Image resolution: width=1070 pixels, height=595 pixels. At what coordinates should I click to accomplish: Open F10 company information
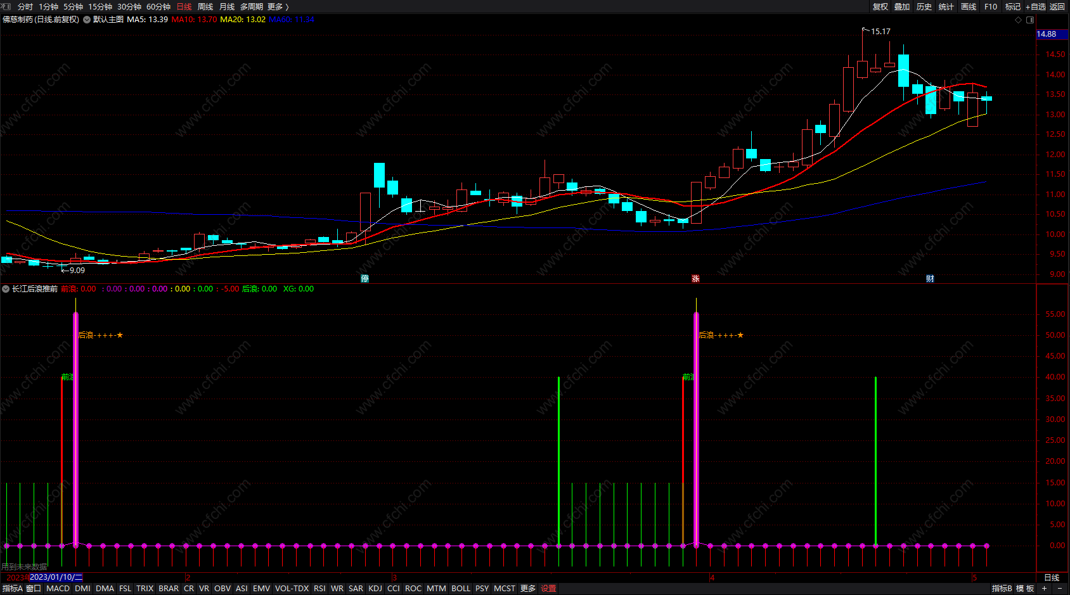[991, 6]
